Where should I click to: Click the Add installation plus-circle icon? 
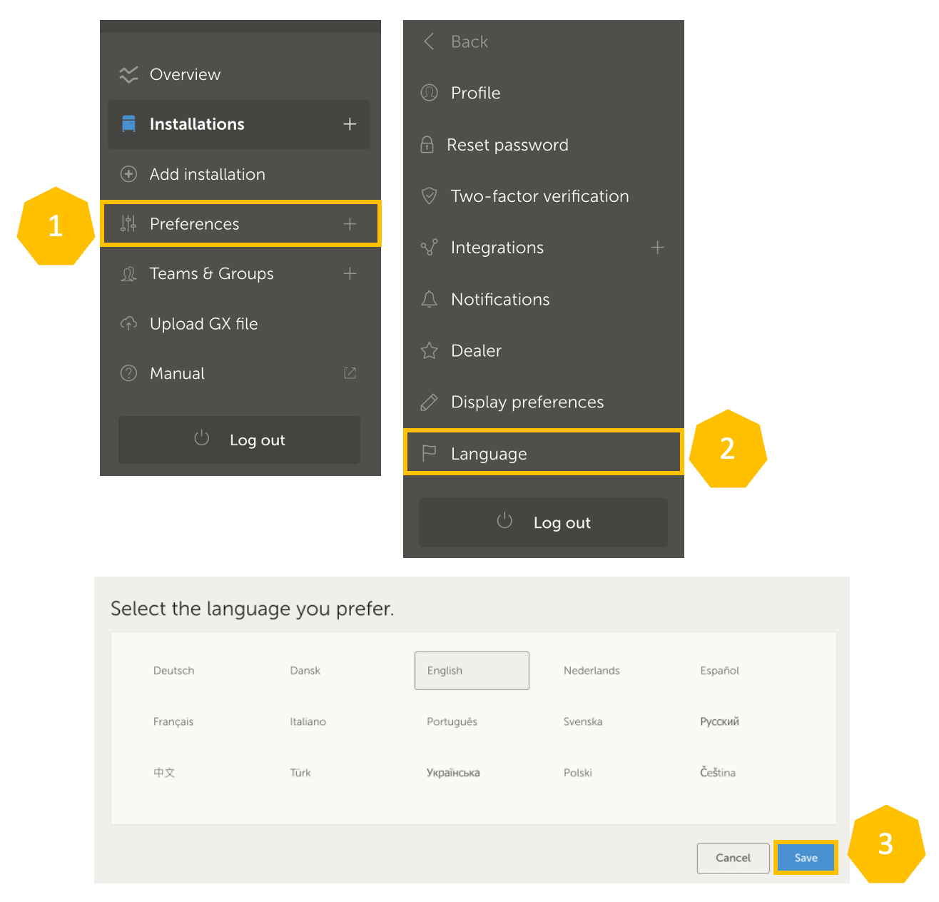pyautogui.click(x=128, y=174)
